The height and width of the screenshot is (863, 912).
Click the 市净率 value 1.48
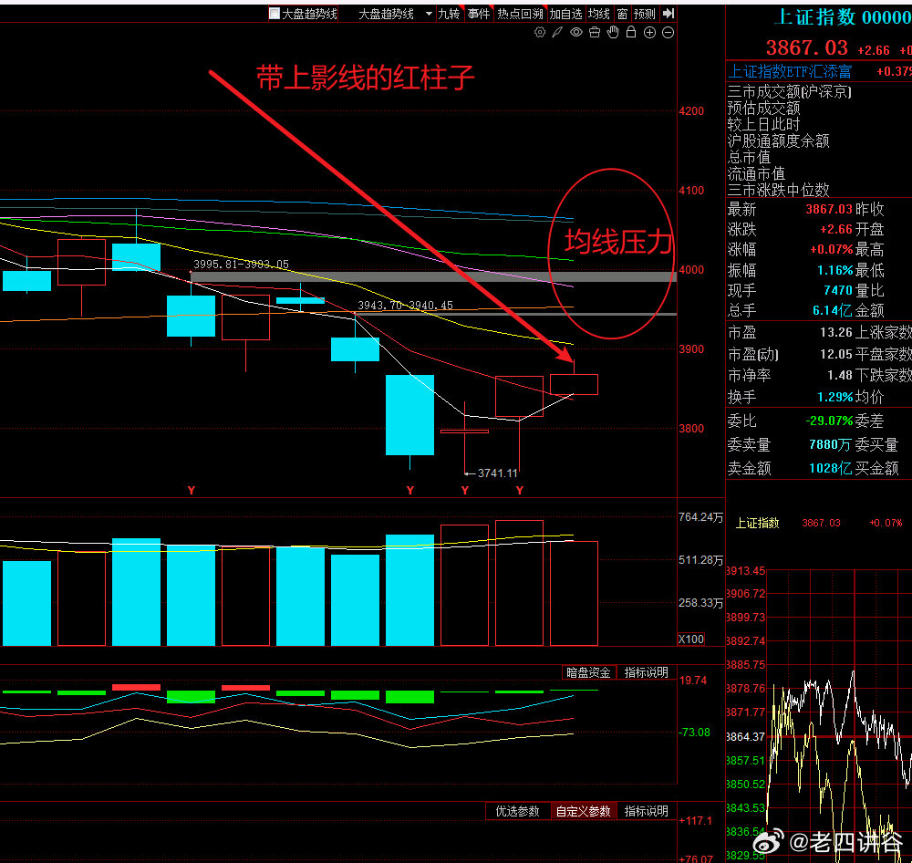pos(840,375)
